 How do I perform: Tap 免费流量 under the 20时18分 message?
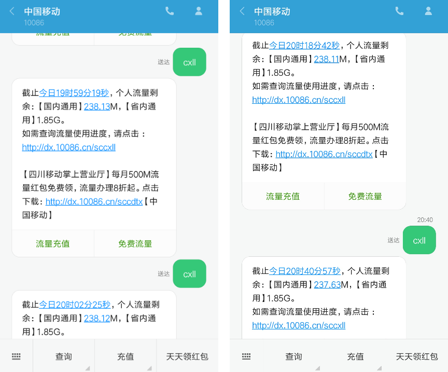pyautogui.click(x=365, y=196)
